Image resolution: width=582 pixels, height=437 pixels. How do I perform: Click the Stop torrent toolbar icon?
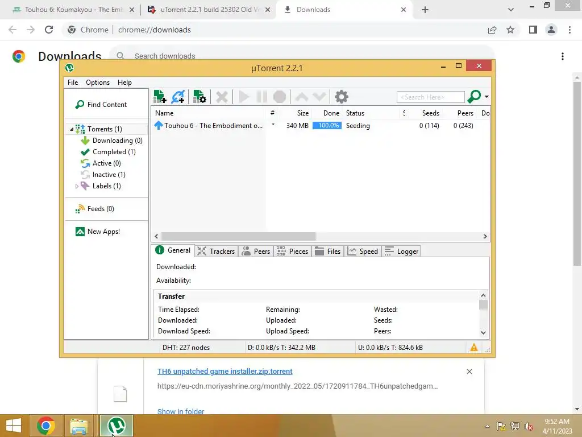click(280, 97)
